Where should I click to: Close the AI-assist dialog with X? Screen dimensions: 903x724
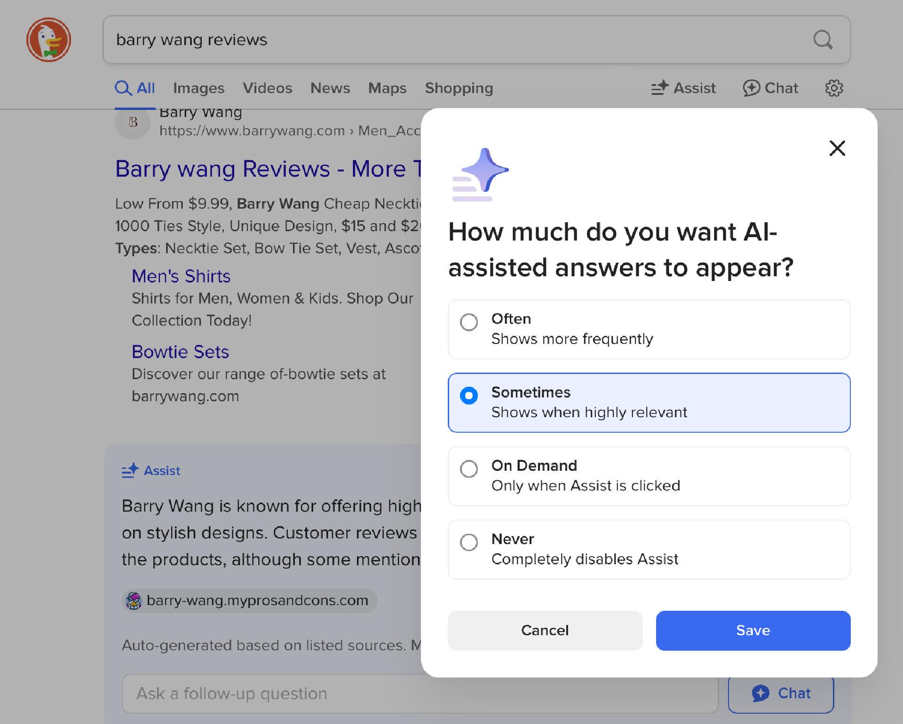(x=837, y=148)
